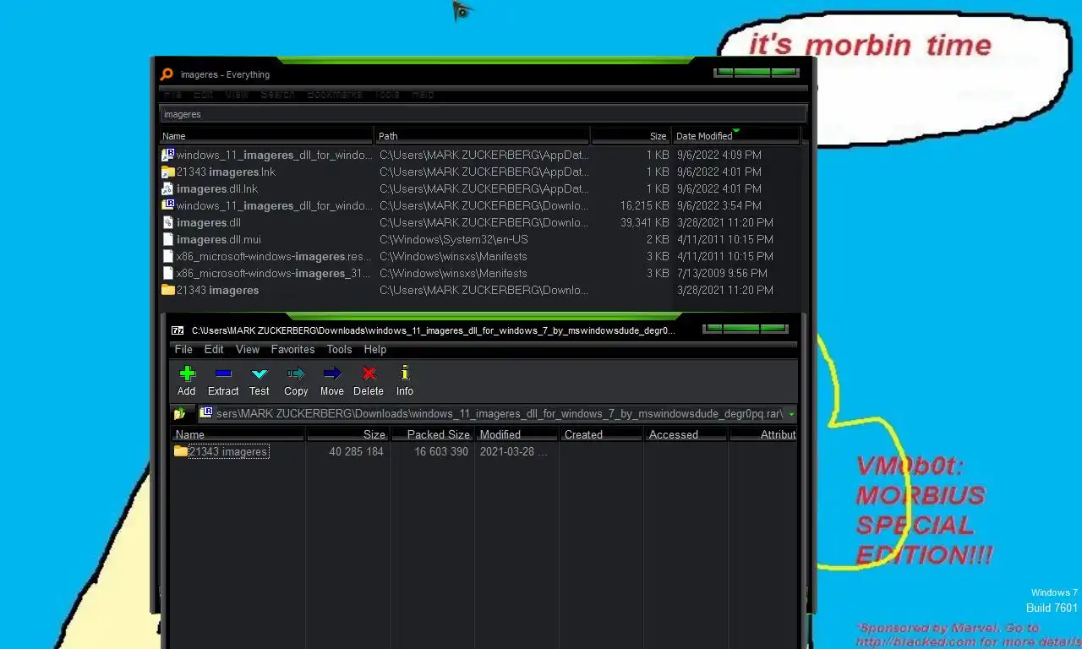1082x649 pixels.
Task: Sort Everything results by Date Modified
Action: [x=735, y=135]
